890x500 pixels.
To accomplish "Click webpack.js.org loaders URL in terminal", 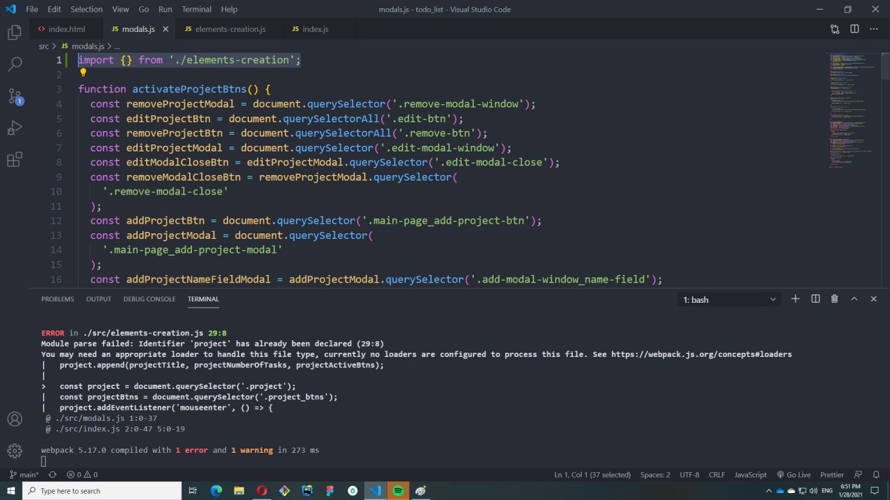I will pos(701,354).
